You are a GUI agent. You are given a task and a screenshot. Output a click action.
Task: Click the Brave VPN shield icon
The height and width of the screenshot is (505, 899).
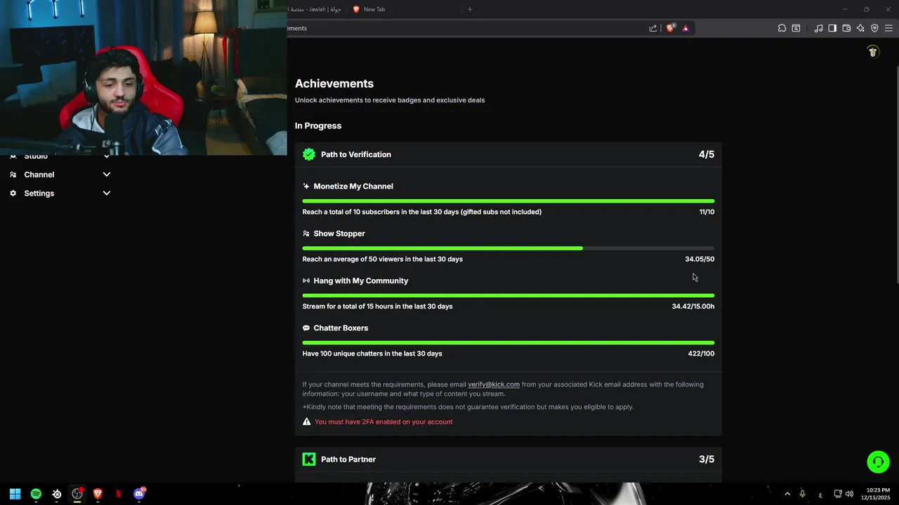tap(874, 28)
